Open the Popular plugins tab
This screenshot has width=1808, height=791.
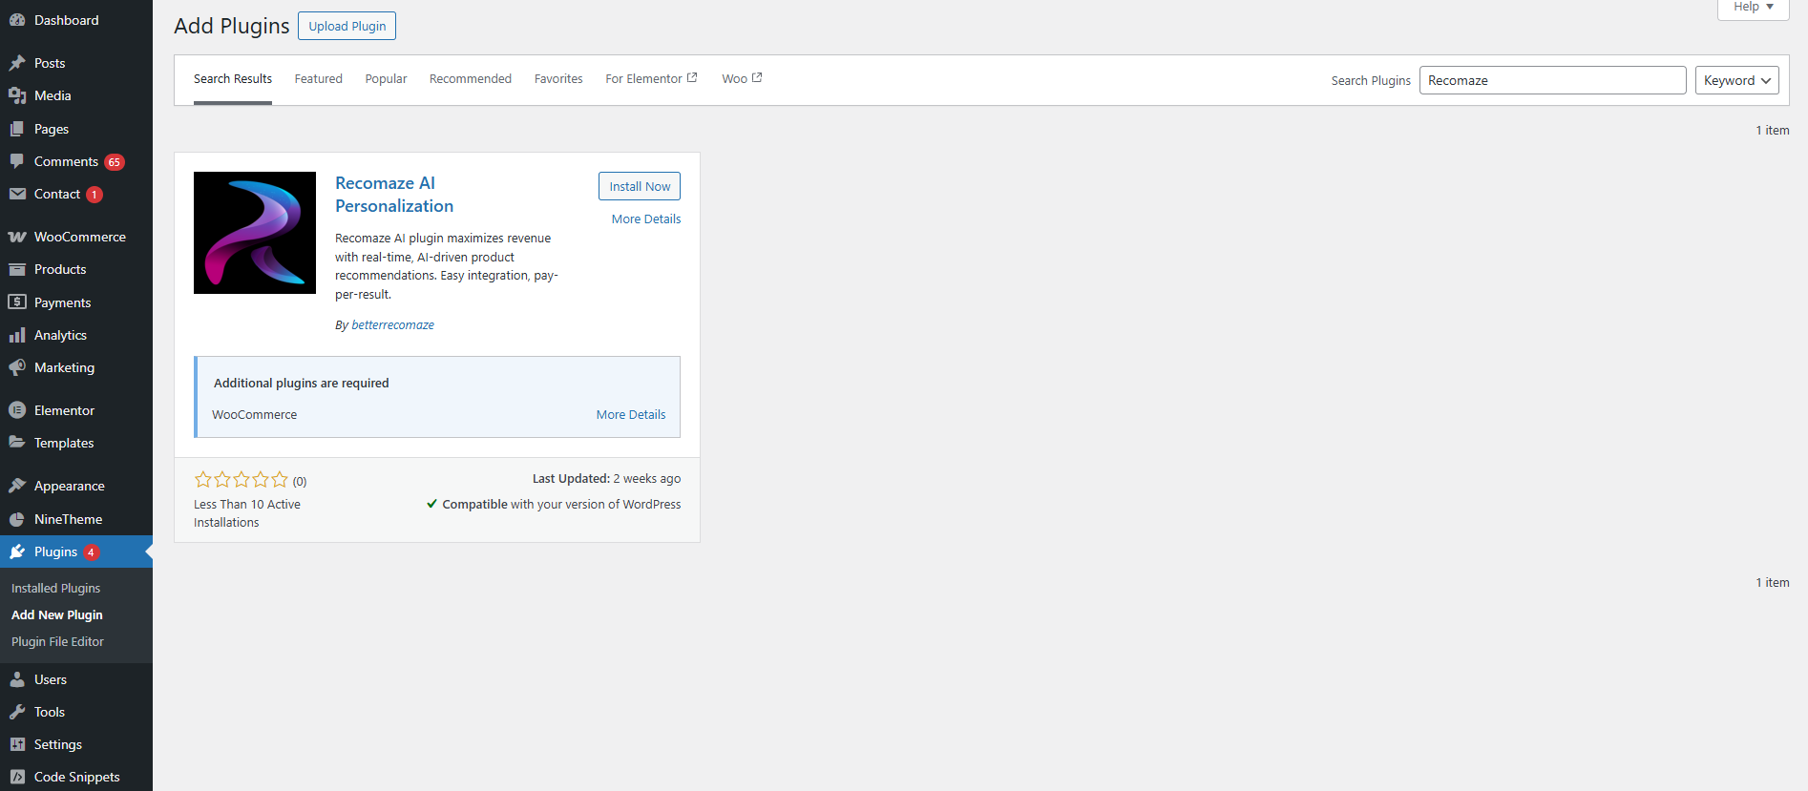(386, 79)
